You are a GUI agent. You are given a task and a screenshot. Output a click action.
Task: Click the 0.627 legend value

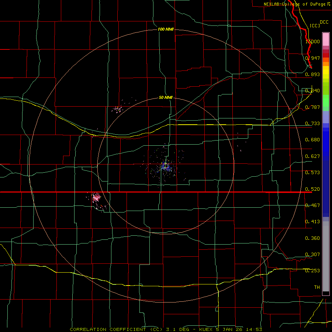[312, 156]
